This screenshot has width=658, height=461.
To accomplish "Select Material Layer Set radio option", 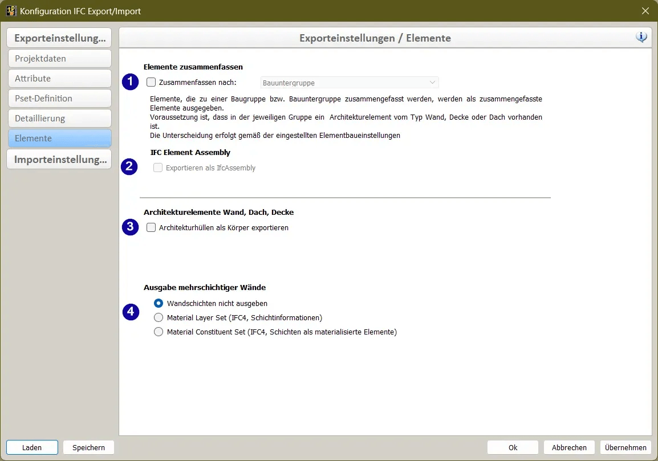I will pos(158,317).
